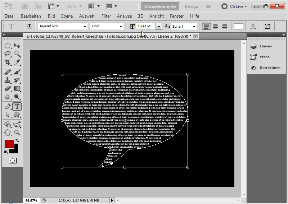Click the black background color swatch
288x204 pixels.
pyautogui.click(x=16, y=150)
